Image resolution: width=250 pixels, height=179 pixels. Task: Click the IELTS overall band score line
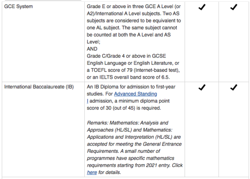pyautogui.click(x=128, y=77)
